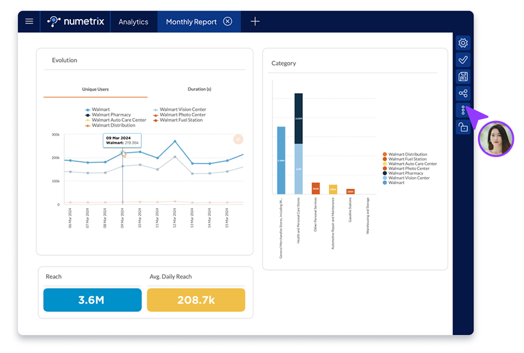Screen dimensions: 524x353
Task: Toggle Walmart Pharmacy in Category legend
Action: click(403, 173)
